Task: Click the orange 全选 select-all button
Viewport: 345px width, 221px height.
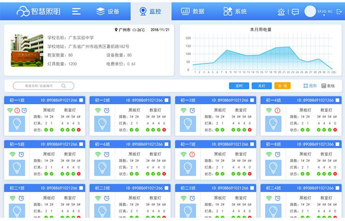Action: tap(282, 86)
